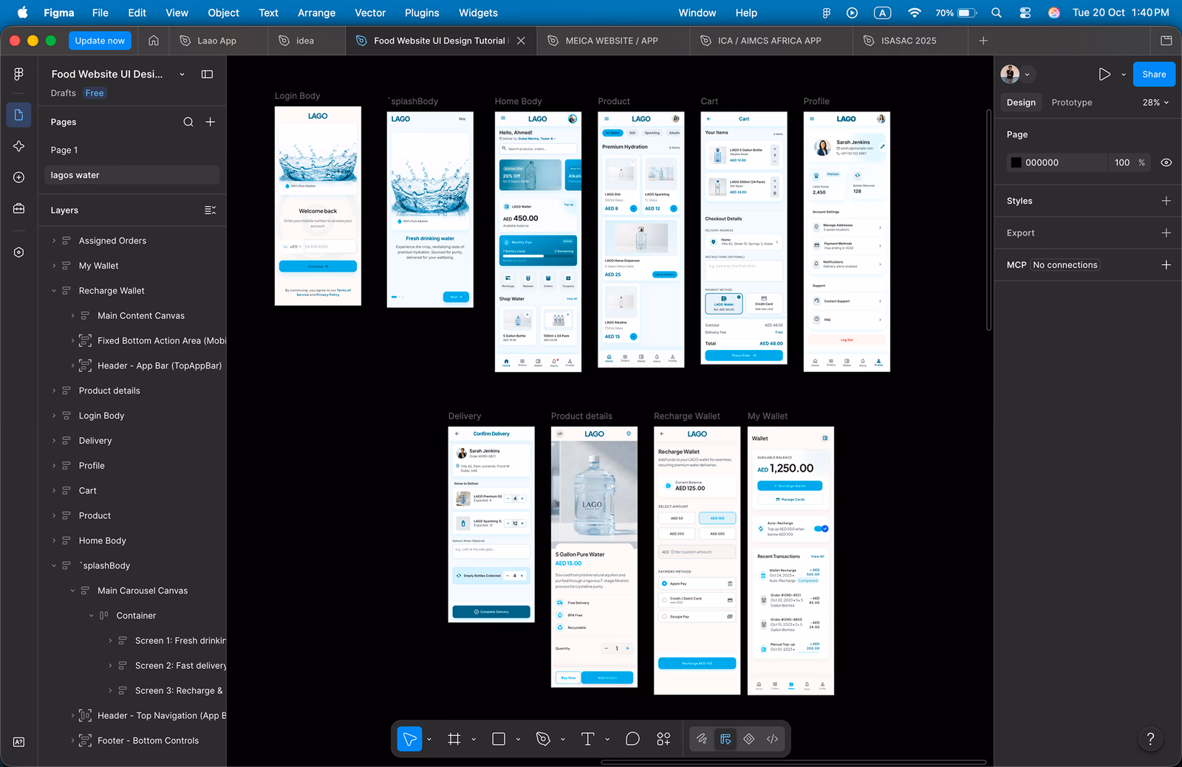Open the zoom level 28% dropdown

(x=1156, y=103)
